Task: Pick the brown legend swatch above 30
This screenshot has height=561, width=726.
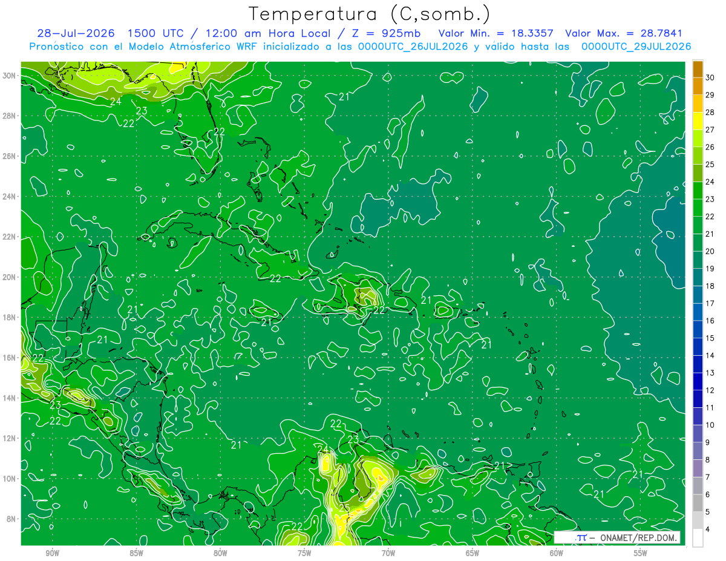Action: click(698, 69)
